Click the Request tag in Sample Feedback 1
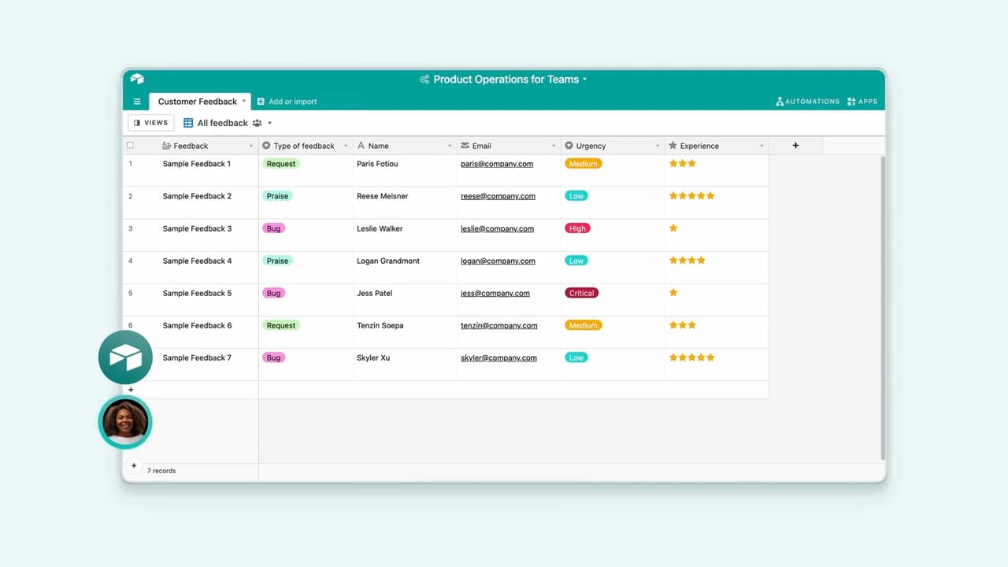Screen dimensions: 1008x567 point(281,164)
